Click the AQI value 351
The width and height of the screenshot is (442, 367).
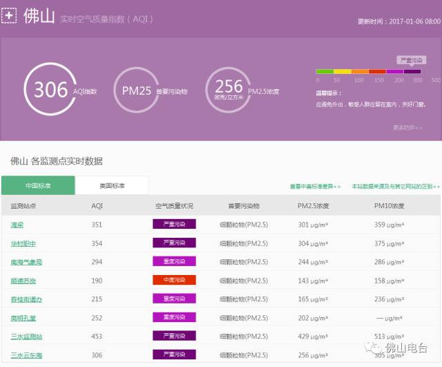pos(97,225)
